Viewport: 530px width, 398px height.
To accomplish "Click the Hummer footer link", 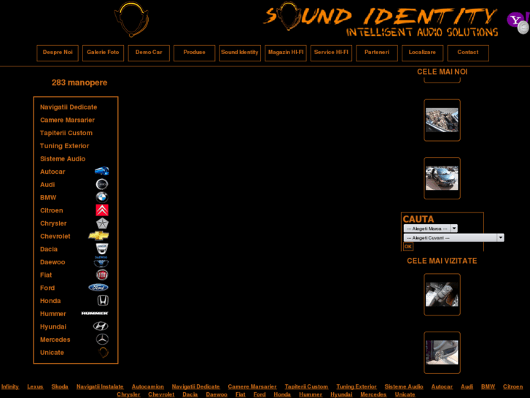I will pyautogui.click(x=311, y=394).
